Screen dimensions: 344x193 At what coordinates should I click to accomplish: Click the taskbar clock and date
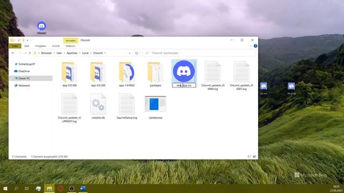tap(336, 188)
